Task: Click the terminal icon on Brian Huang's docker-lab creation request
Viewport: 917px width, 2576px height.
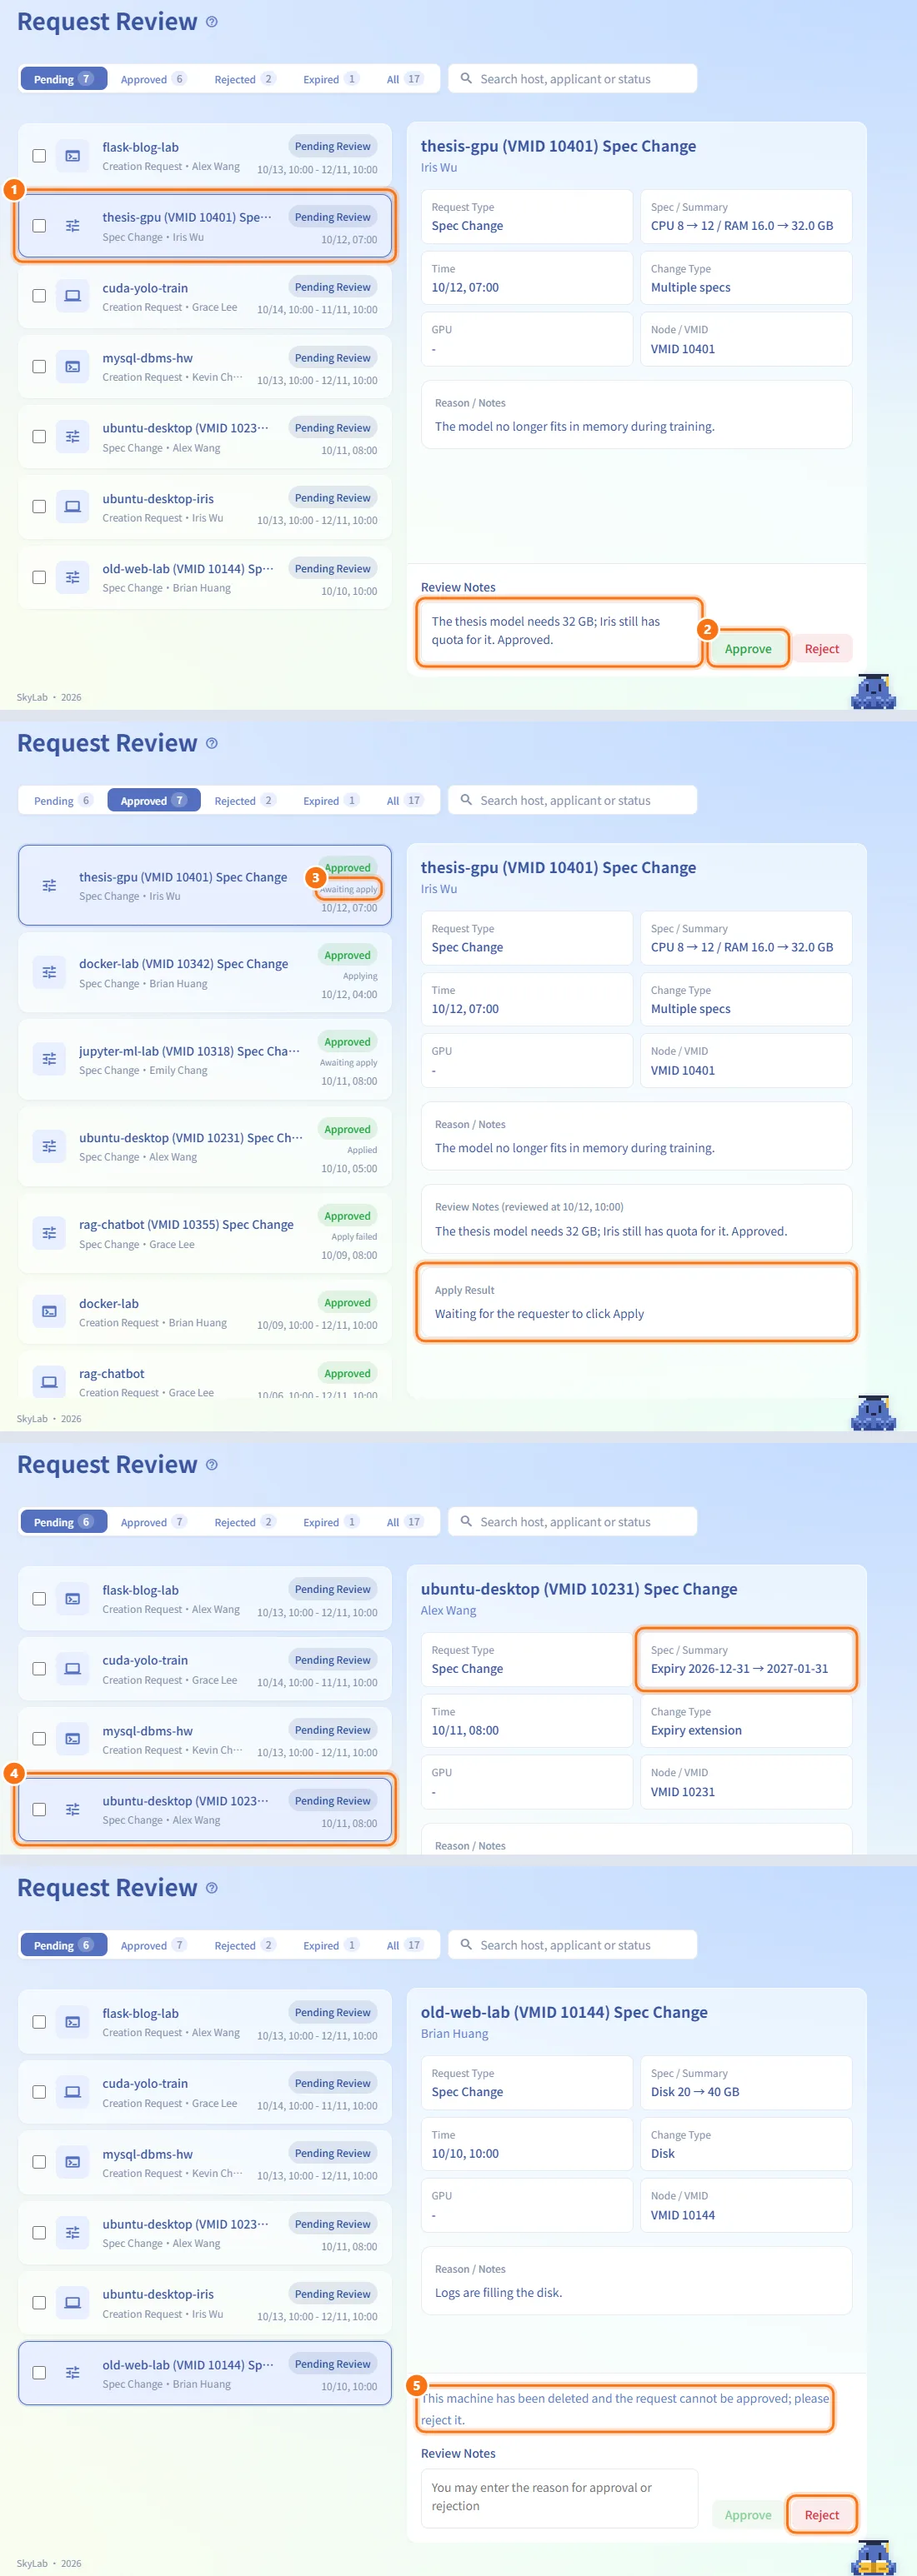Action: click(49, 1311)
